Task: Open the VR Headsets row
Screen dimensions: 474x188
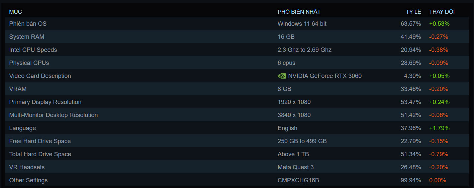Action: (27, 167)
